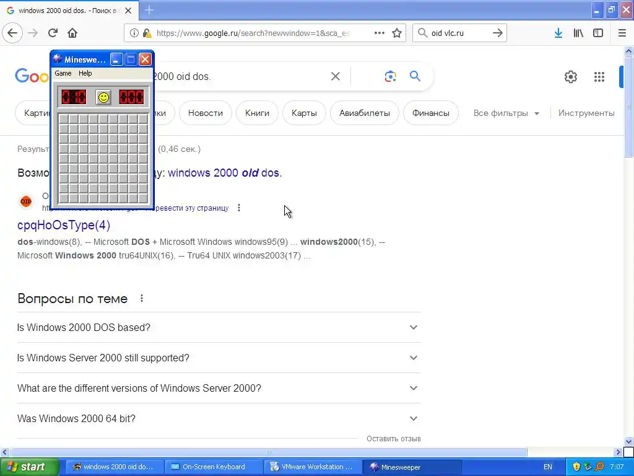Reload the page with the refresh icon

53,33
